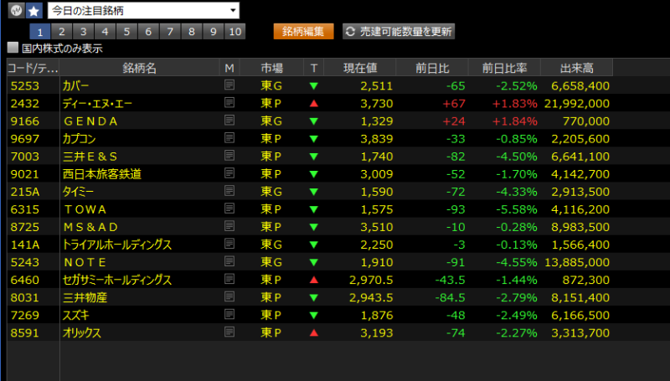Click the red up arrow in ディー・エヌ・エー row
Screen dimensions: 670x381
tap(313, 103)
